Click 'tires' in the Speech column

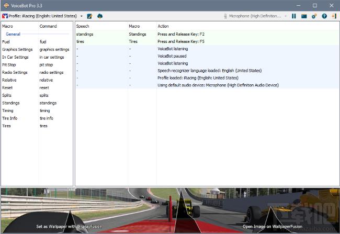point(80,41)
